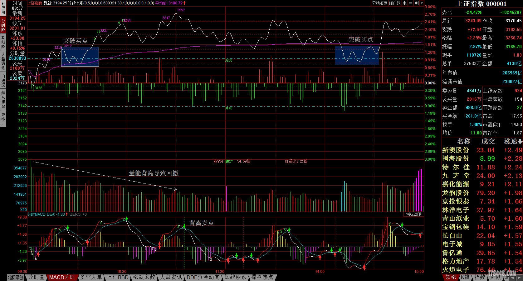The image size is (523, 281).
Task: Click the 成交 column header
Action: [488, 142]
